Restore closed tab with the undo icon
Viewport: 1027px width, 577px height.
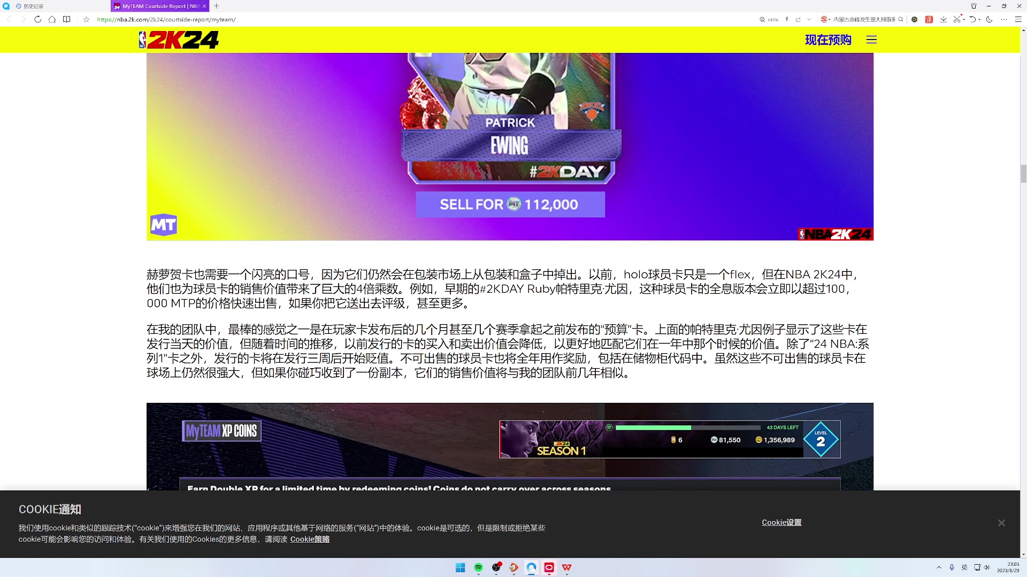pyautogui.click(x=972, y=19)
